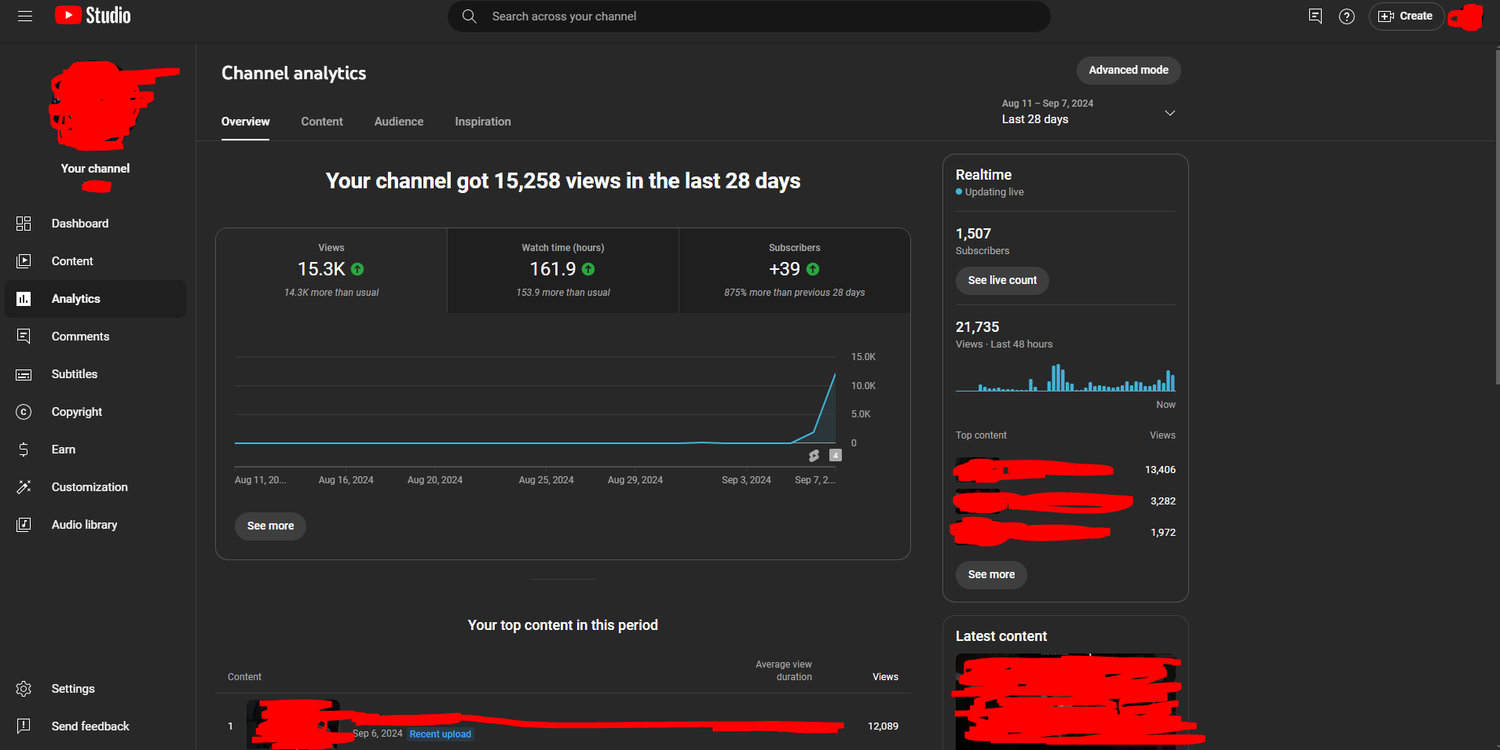Open Earn in the sidebar
Screen dimensions: 1500x750
95,450
